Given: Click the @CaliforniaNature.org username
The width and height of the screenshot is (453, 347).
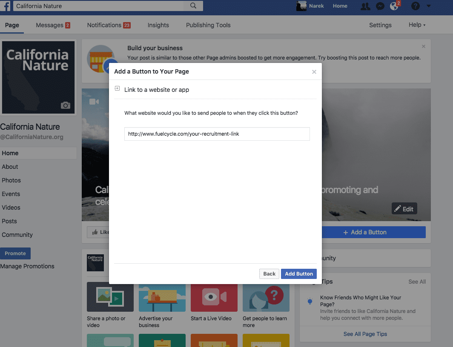Looking at the screenshot, I should point(32,137).
